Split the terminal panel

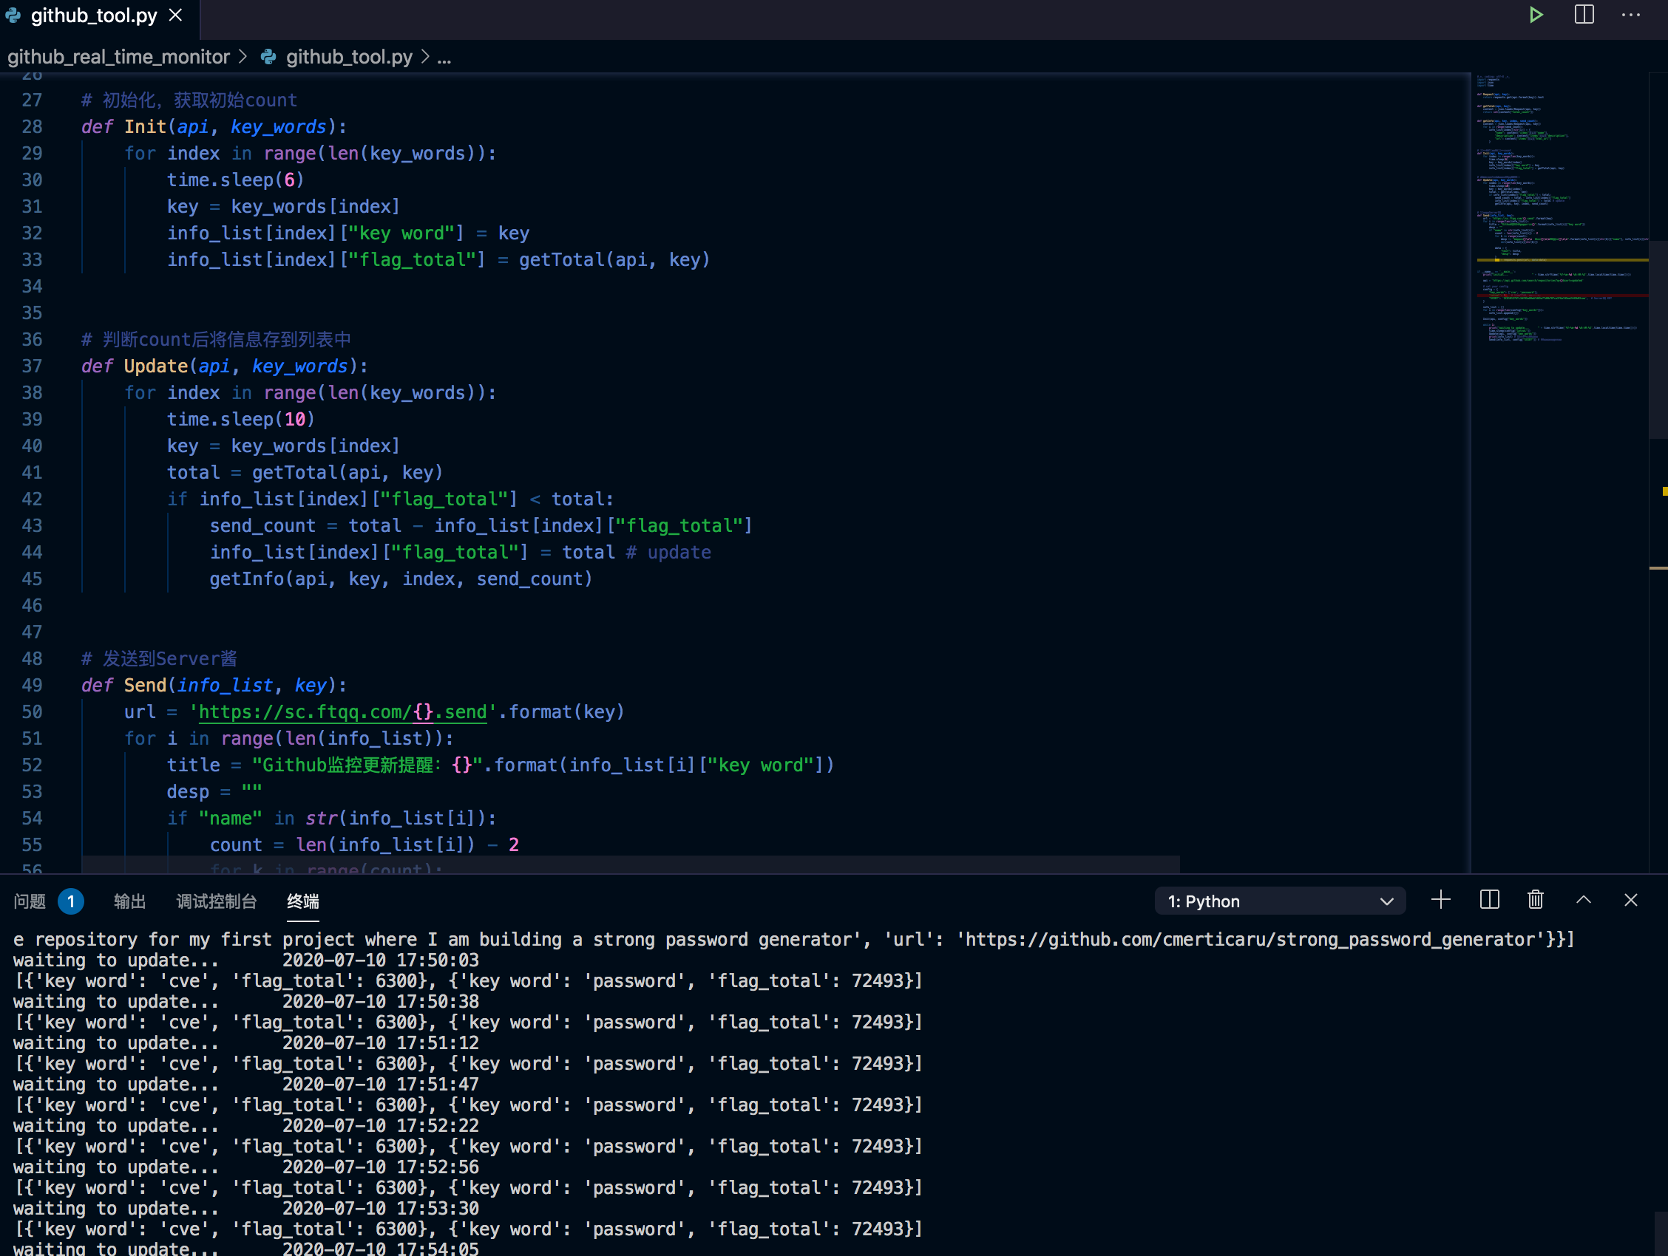click(x=1489, y=901)
